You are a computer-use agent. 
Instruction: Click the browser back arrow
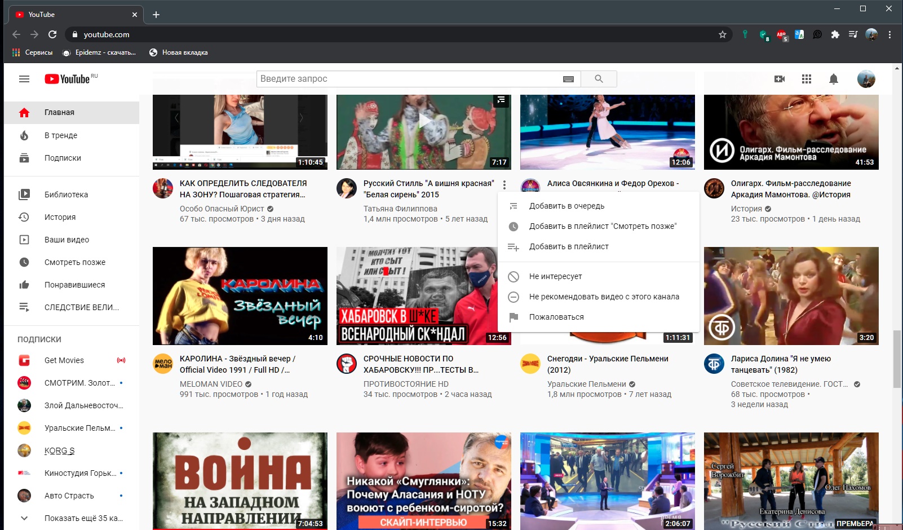tap(16, 34)
